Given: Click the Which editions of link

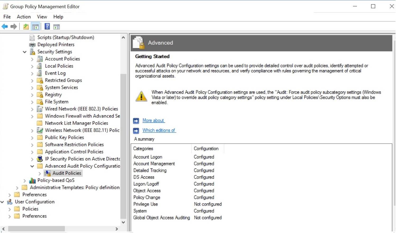Looking at the screenshot, I should pos(159,130).
